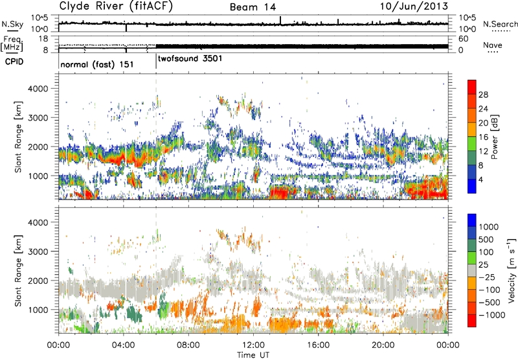Click the 'normal (fast) 151' mode label
Viewport: 518px width, 359px height.
click(x=97, y=64)
